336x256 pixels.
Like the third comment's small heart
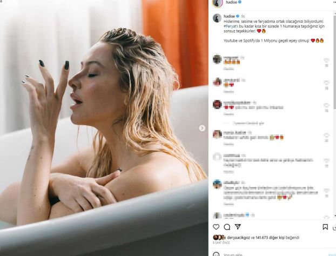tap(326, 105)
